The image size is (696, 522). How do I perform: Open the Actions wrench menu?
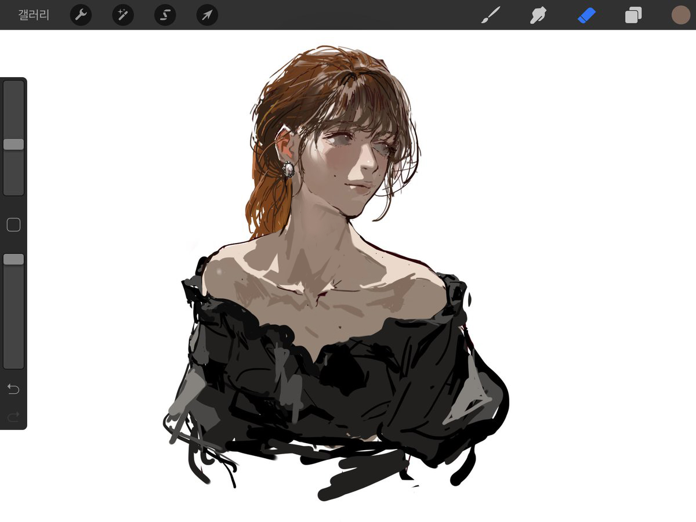tap(81, 15)
